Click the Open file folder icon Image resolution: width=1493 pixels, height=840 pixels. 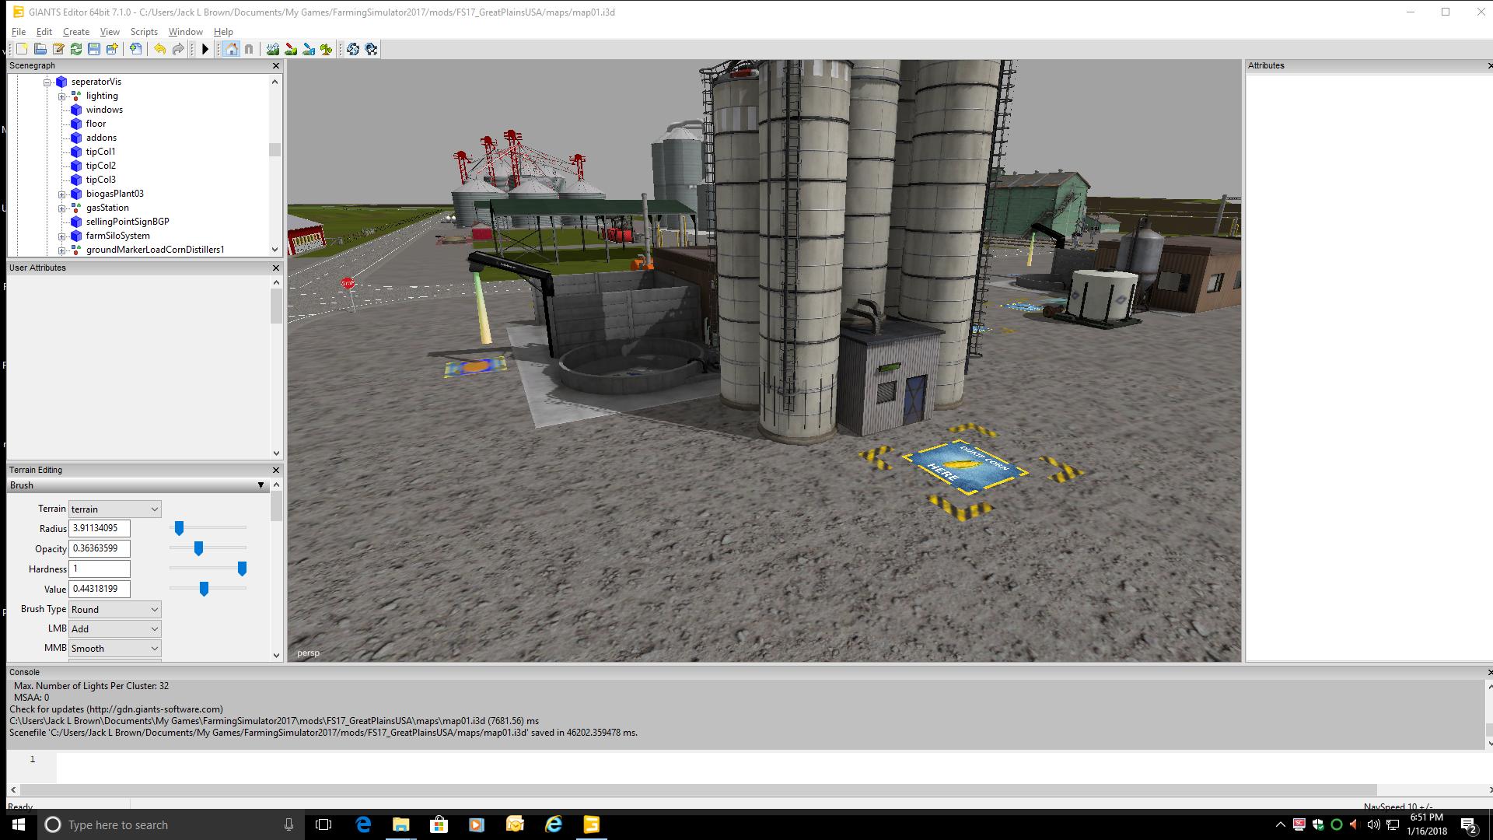pyautogui.click(x=40, y=49)
